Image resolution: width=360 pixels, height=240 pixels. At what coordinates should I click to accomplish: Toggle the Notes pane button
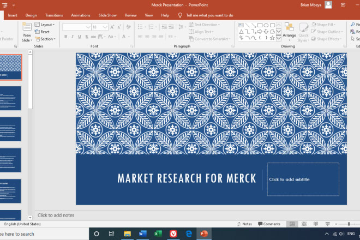coord(244,224)
